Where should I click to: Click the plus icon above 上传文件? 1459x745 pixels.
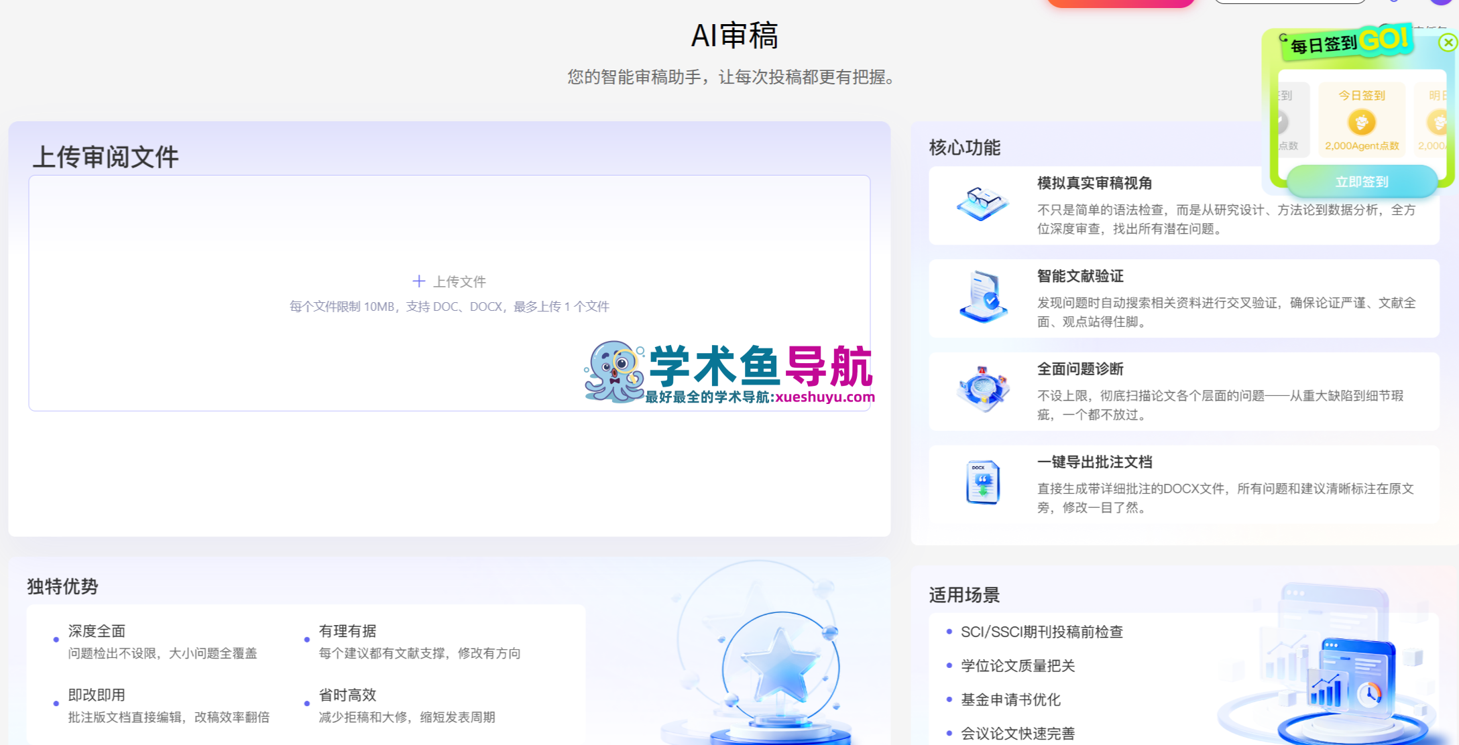tap(420, 280)
